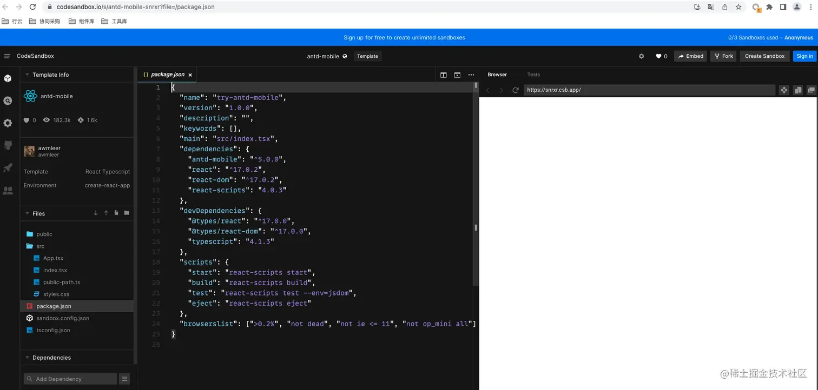Click the Template badge button
Viewport: 818px width, 390px height.
368,56
